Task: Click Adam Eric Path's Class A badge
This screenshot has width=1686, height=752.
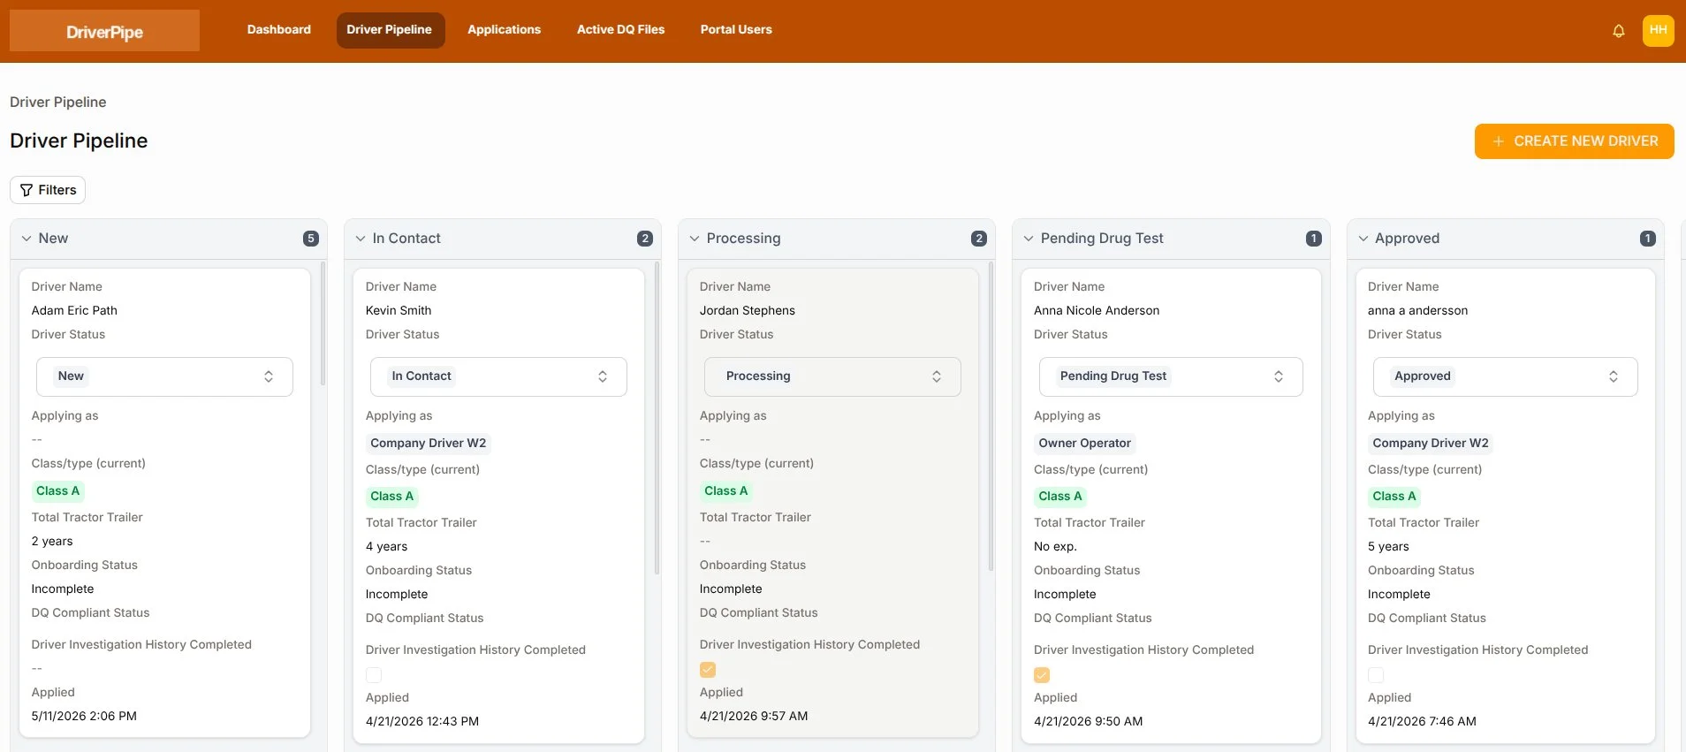Action: (x=58, y=491)
